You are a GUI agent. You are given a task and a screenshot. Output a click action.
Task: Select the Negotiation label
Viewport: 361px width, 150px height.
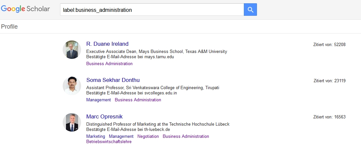[148, 137]
